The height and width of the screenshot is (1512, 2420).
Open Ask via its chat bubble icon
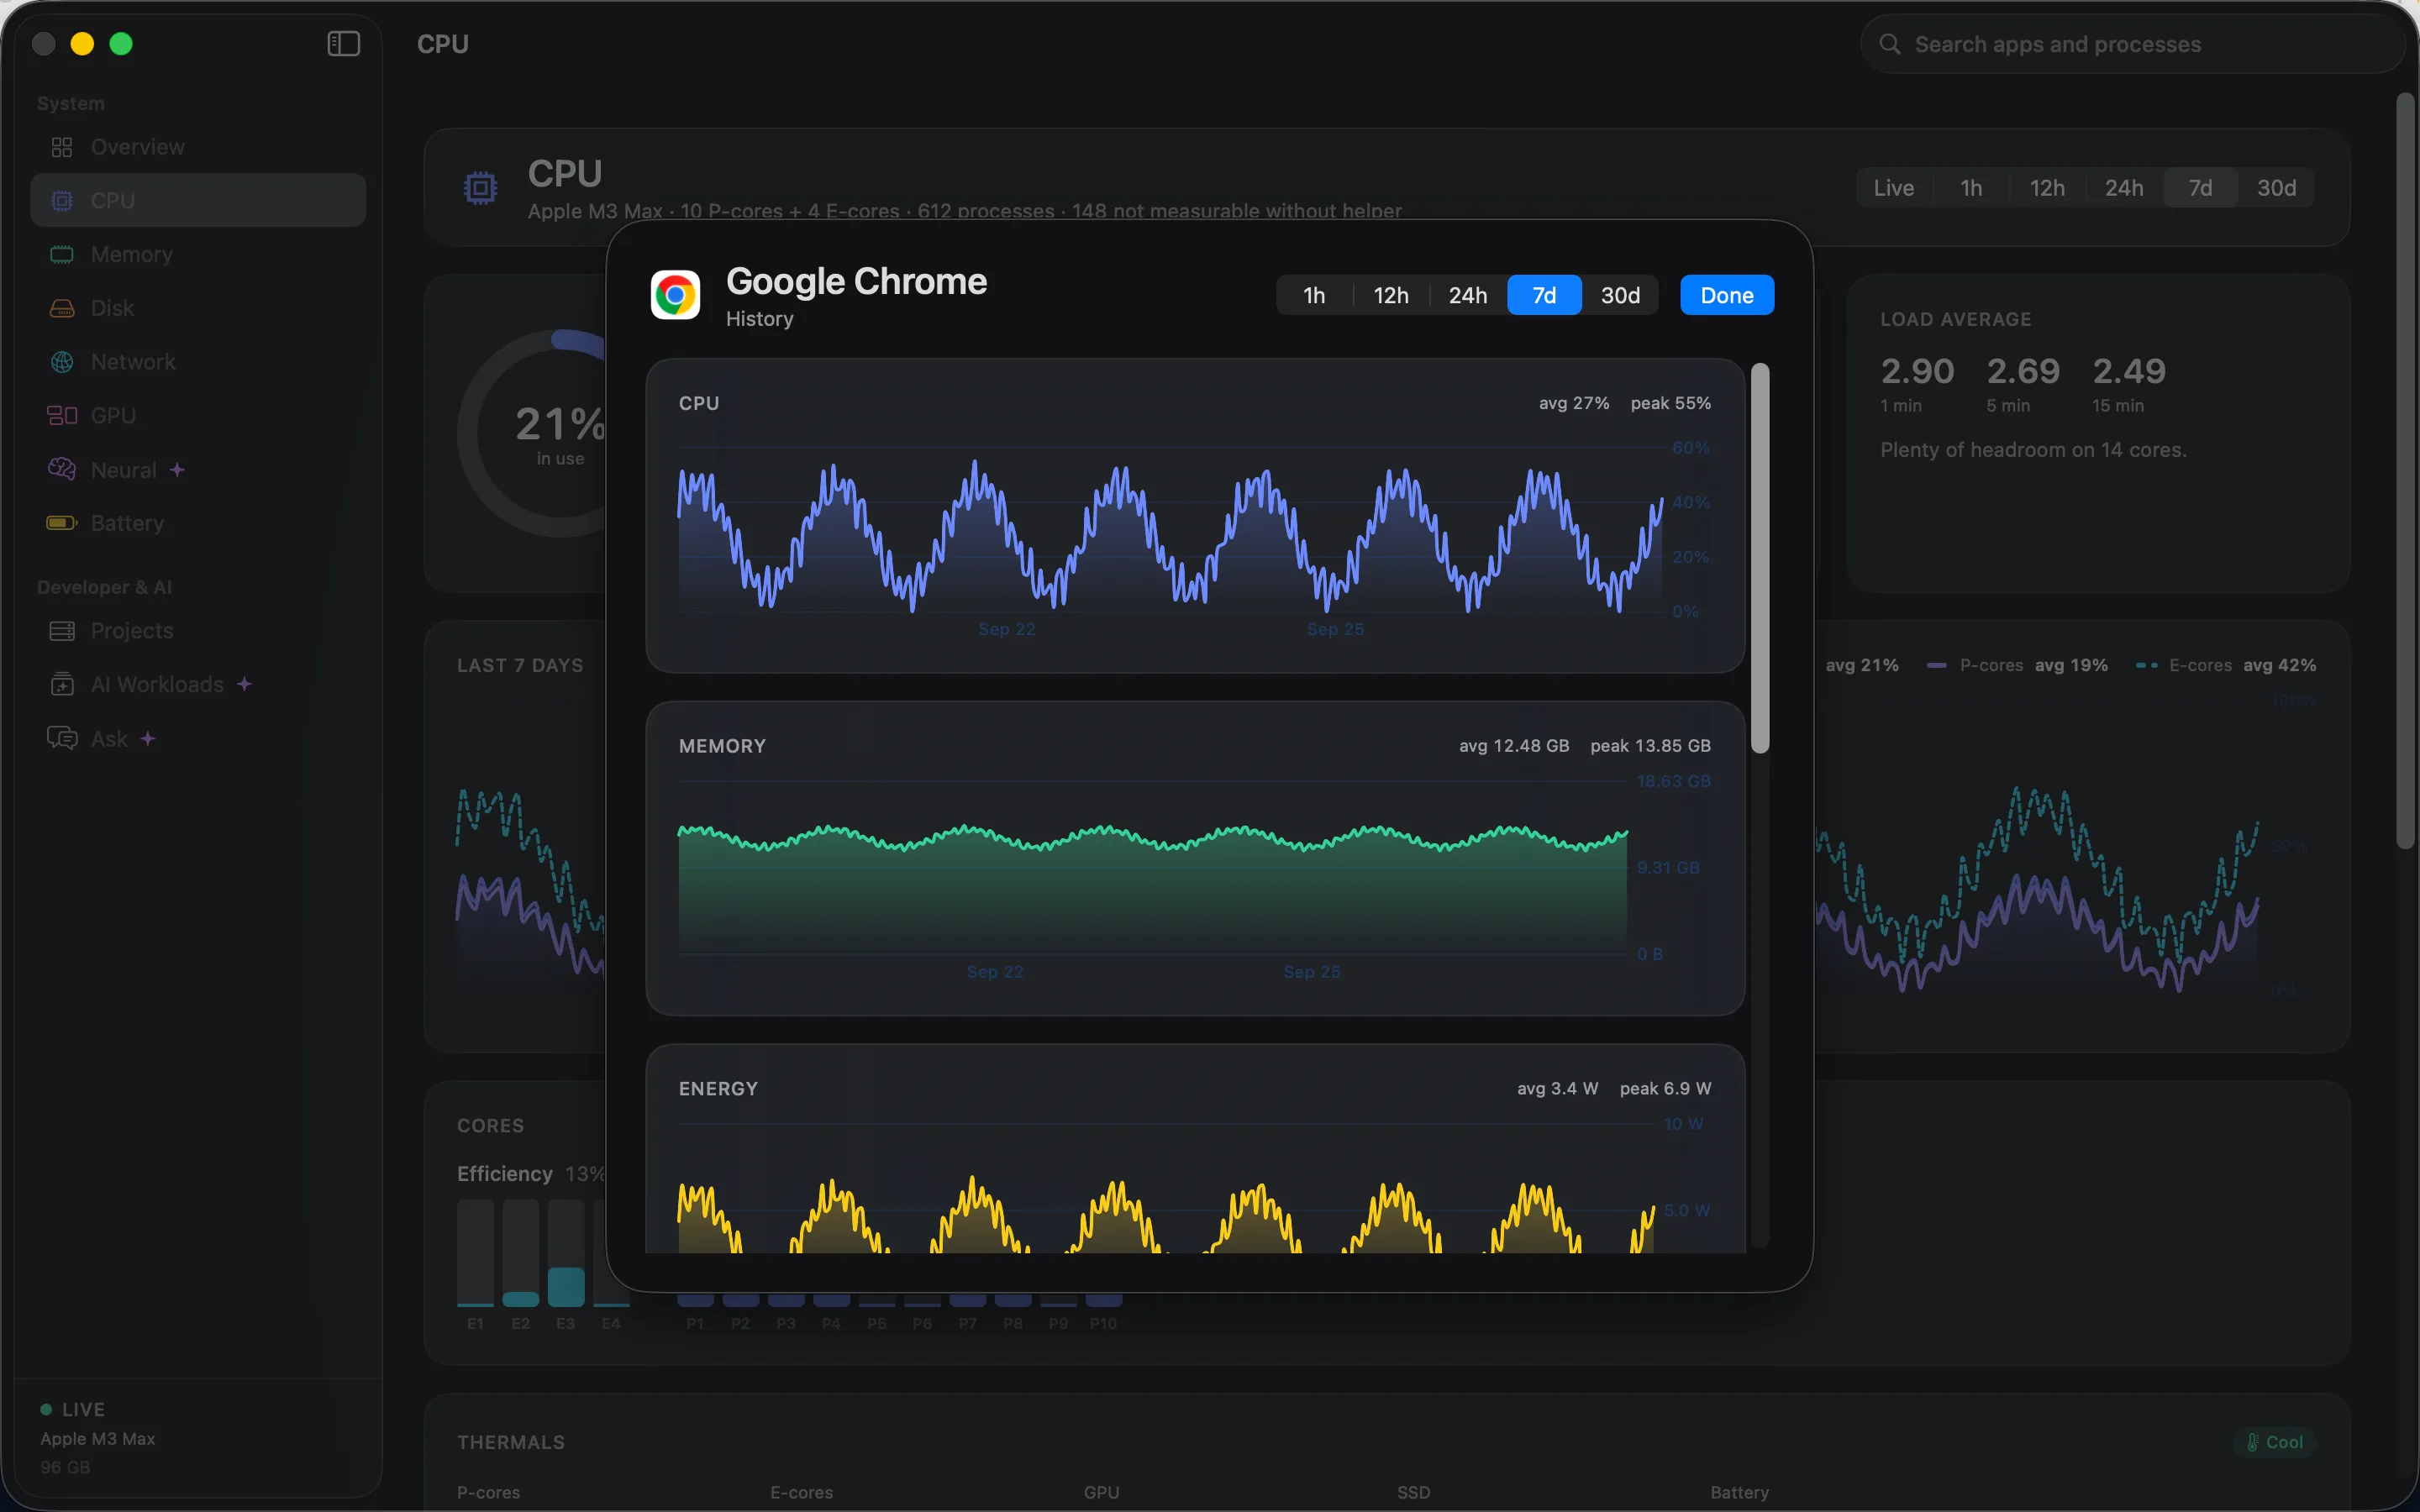coord(62,739)
